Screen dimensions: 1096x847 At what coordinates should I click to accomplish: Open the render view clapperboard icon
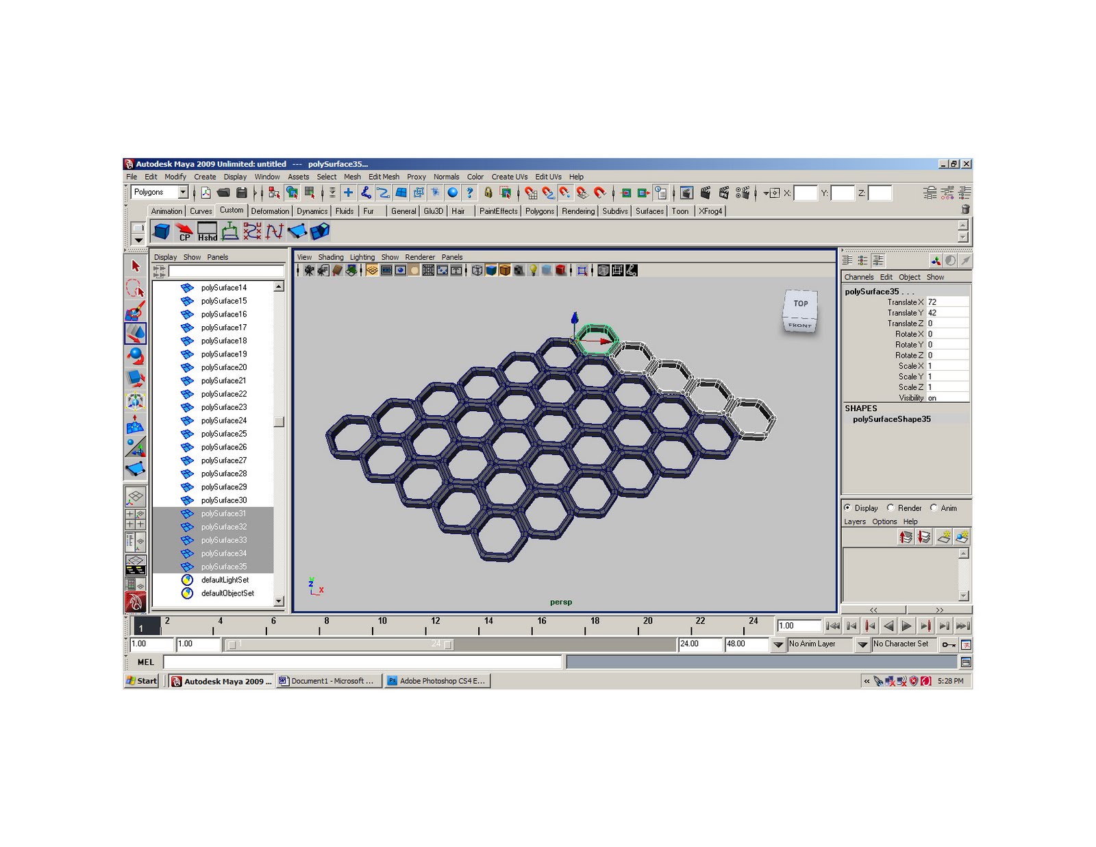click(x=687, y=193)
